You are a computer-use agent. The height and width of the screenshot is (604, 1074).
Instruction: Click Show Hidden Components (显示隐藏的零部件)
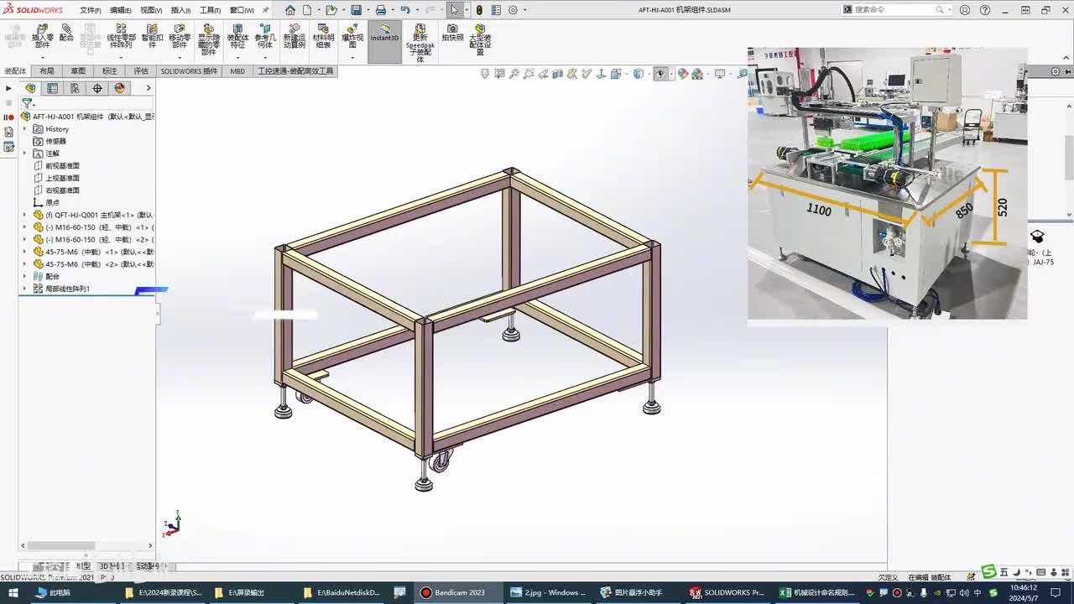tap(209, 39)
